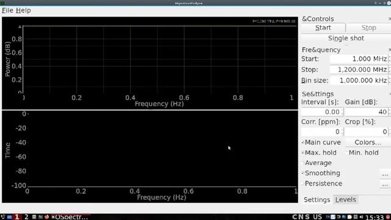Enable the Min. hold checkbox
The height and width of the screenshot is (220, 391).
[347, 153]
